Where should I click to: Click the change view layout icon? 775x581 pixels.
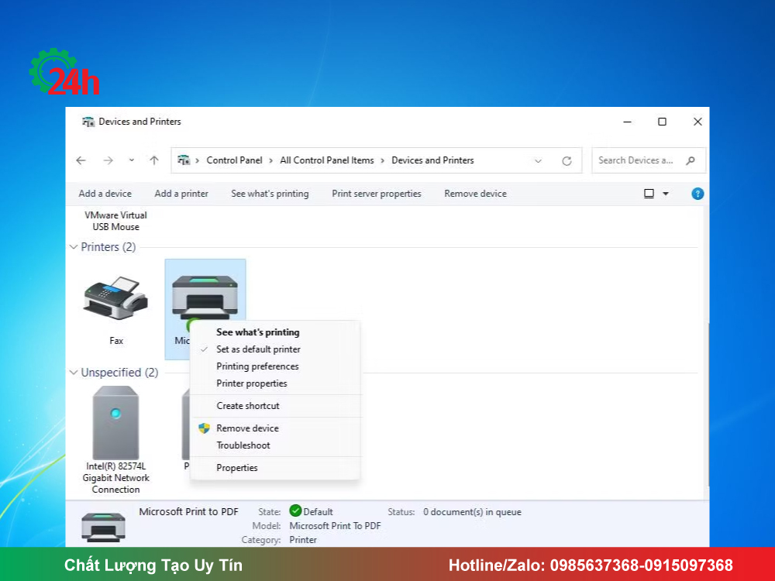pyautogui.click(x=649, y=194)
